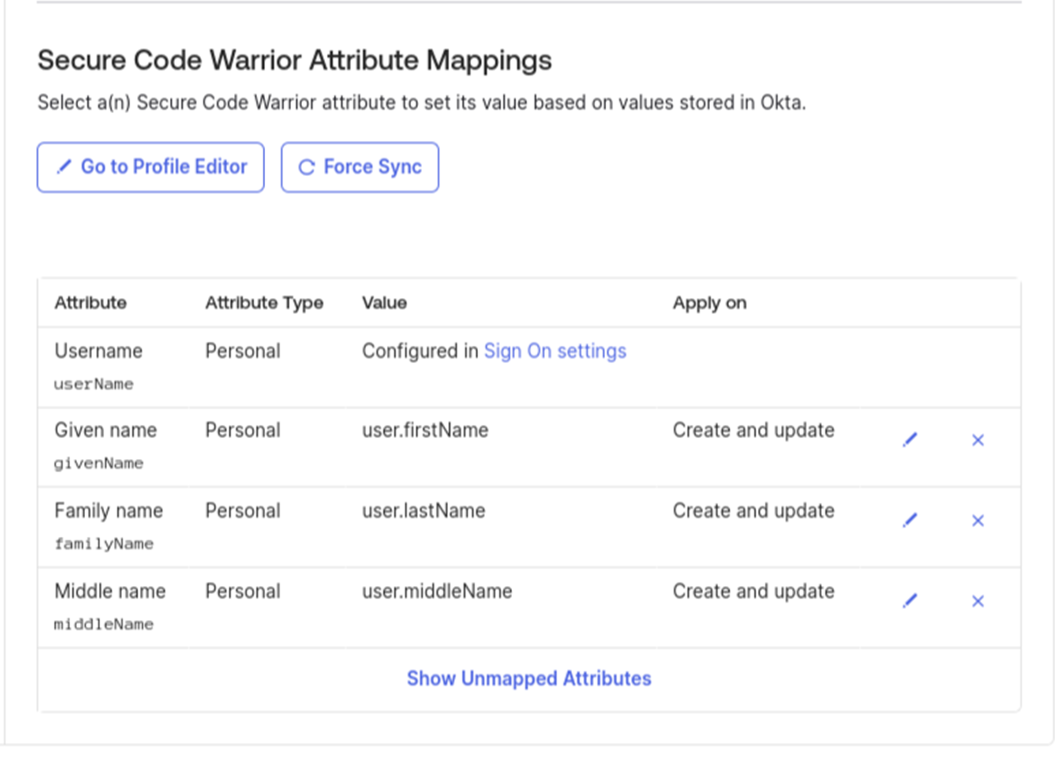Open the Sign On settings link
1055x768 pixels.
[x=555, y=351]
